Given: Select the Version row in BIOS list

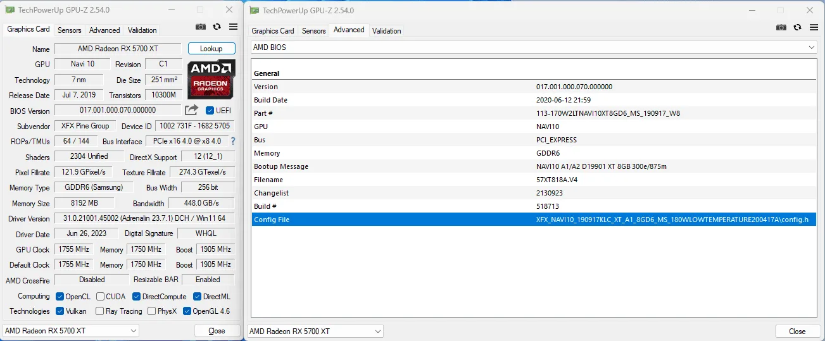Looking at the screenshot, I should pyautogui.click(x=534, y=87).
